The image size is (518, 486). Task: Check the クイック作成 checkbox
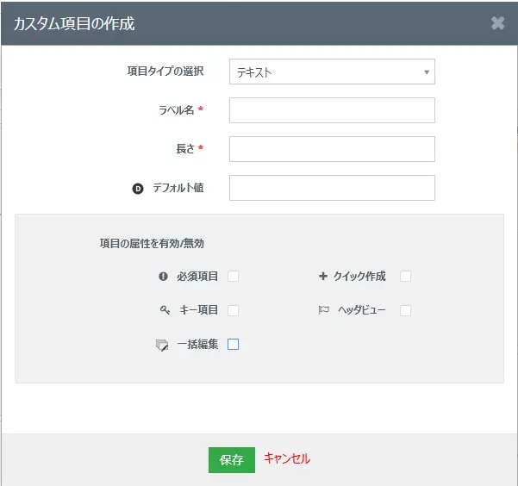(405, 277)
